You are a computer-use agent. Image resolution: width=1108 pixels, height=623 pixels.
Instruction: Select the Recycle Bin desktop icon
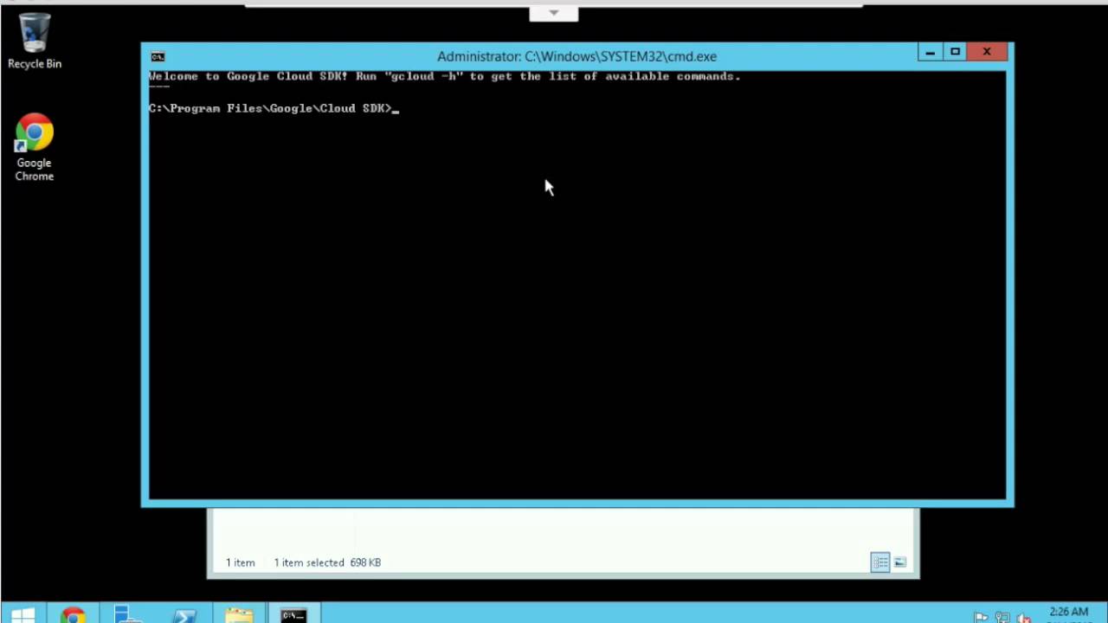point(35,41)
